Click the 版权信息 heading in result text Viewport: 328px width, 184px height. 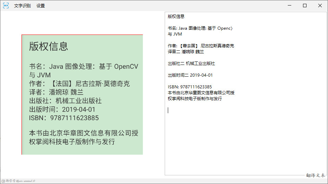click(176, 17)
